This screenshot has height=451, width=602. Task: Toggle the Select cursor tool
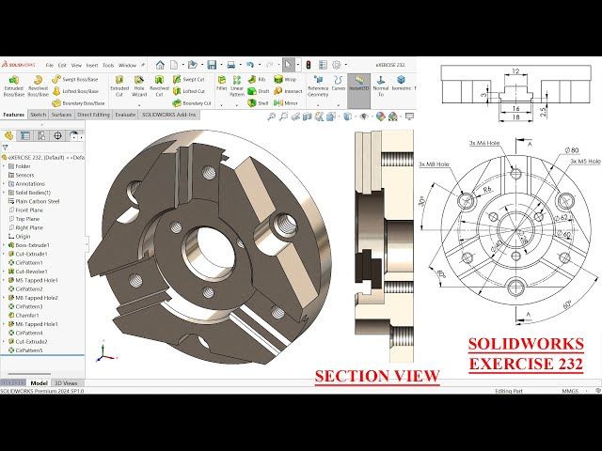pos(289,65)
